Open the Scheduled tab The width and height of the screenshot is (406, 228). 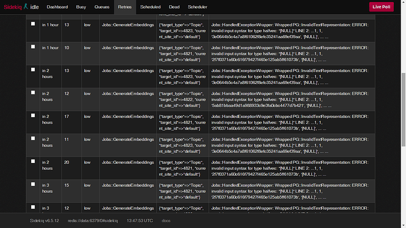[151, 7]
